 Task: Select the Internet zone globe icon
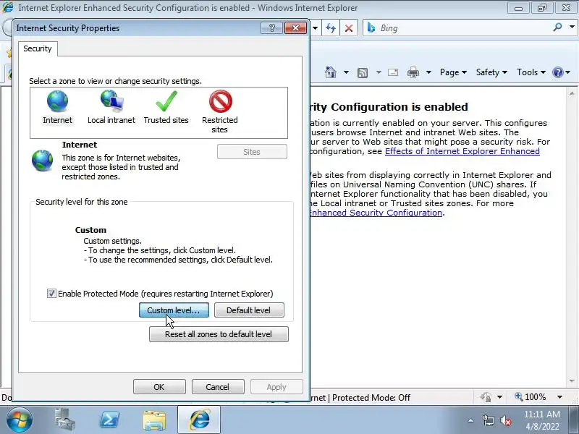point(57,101)
